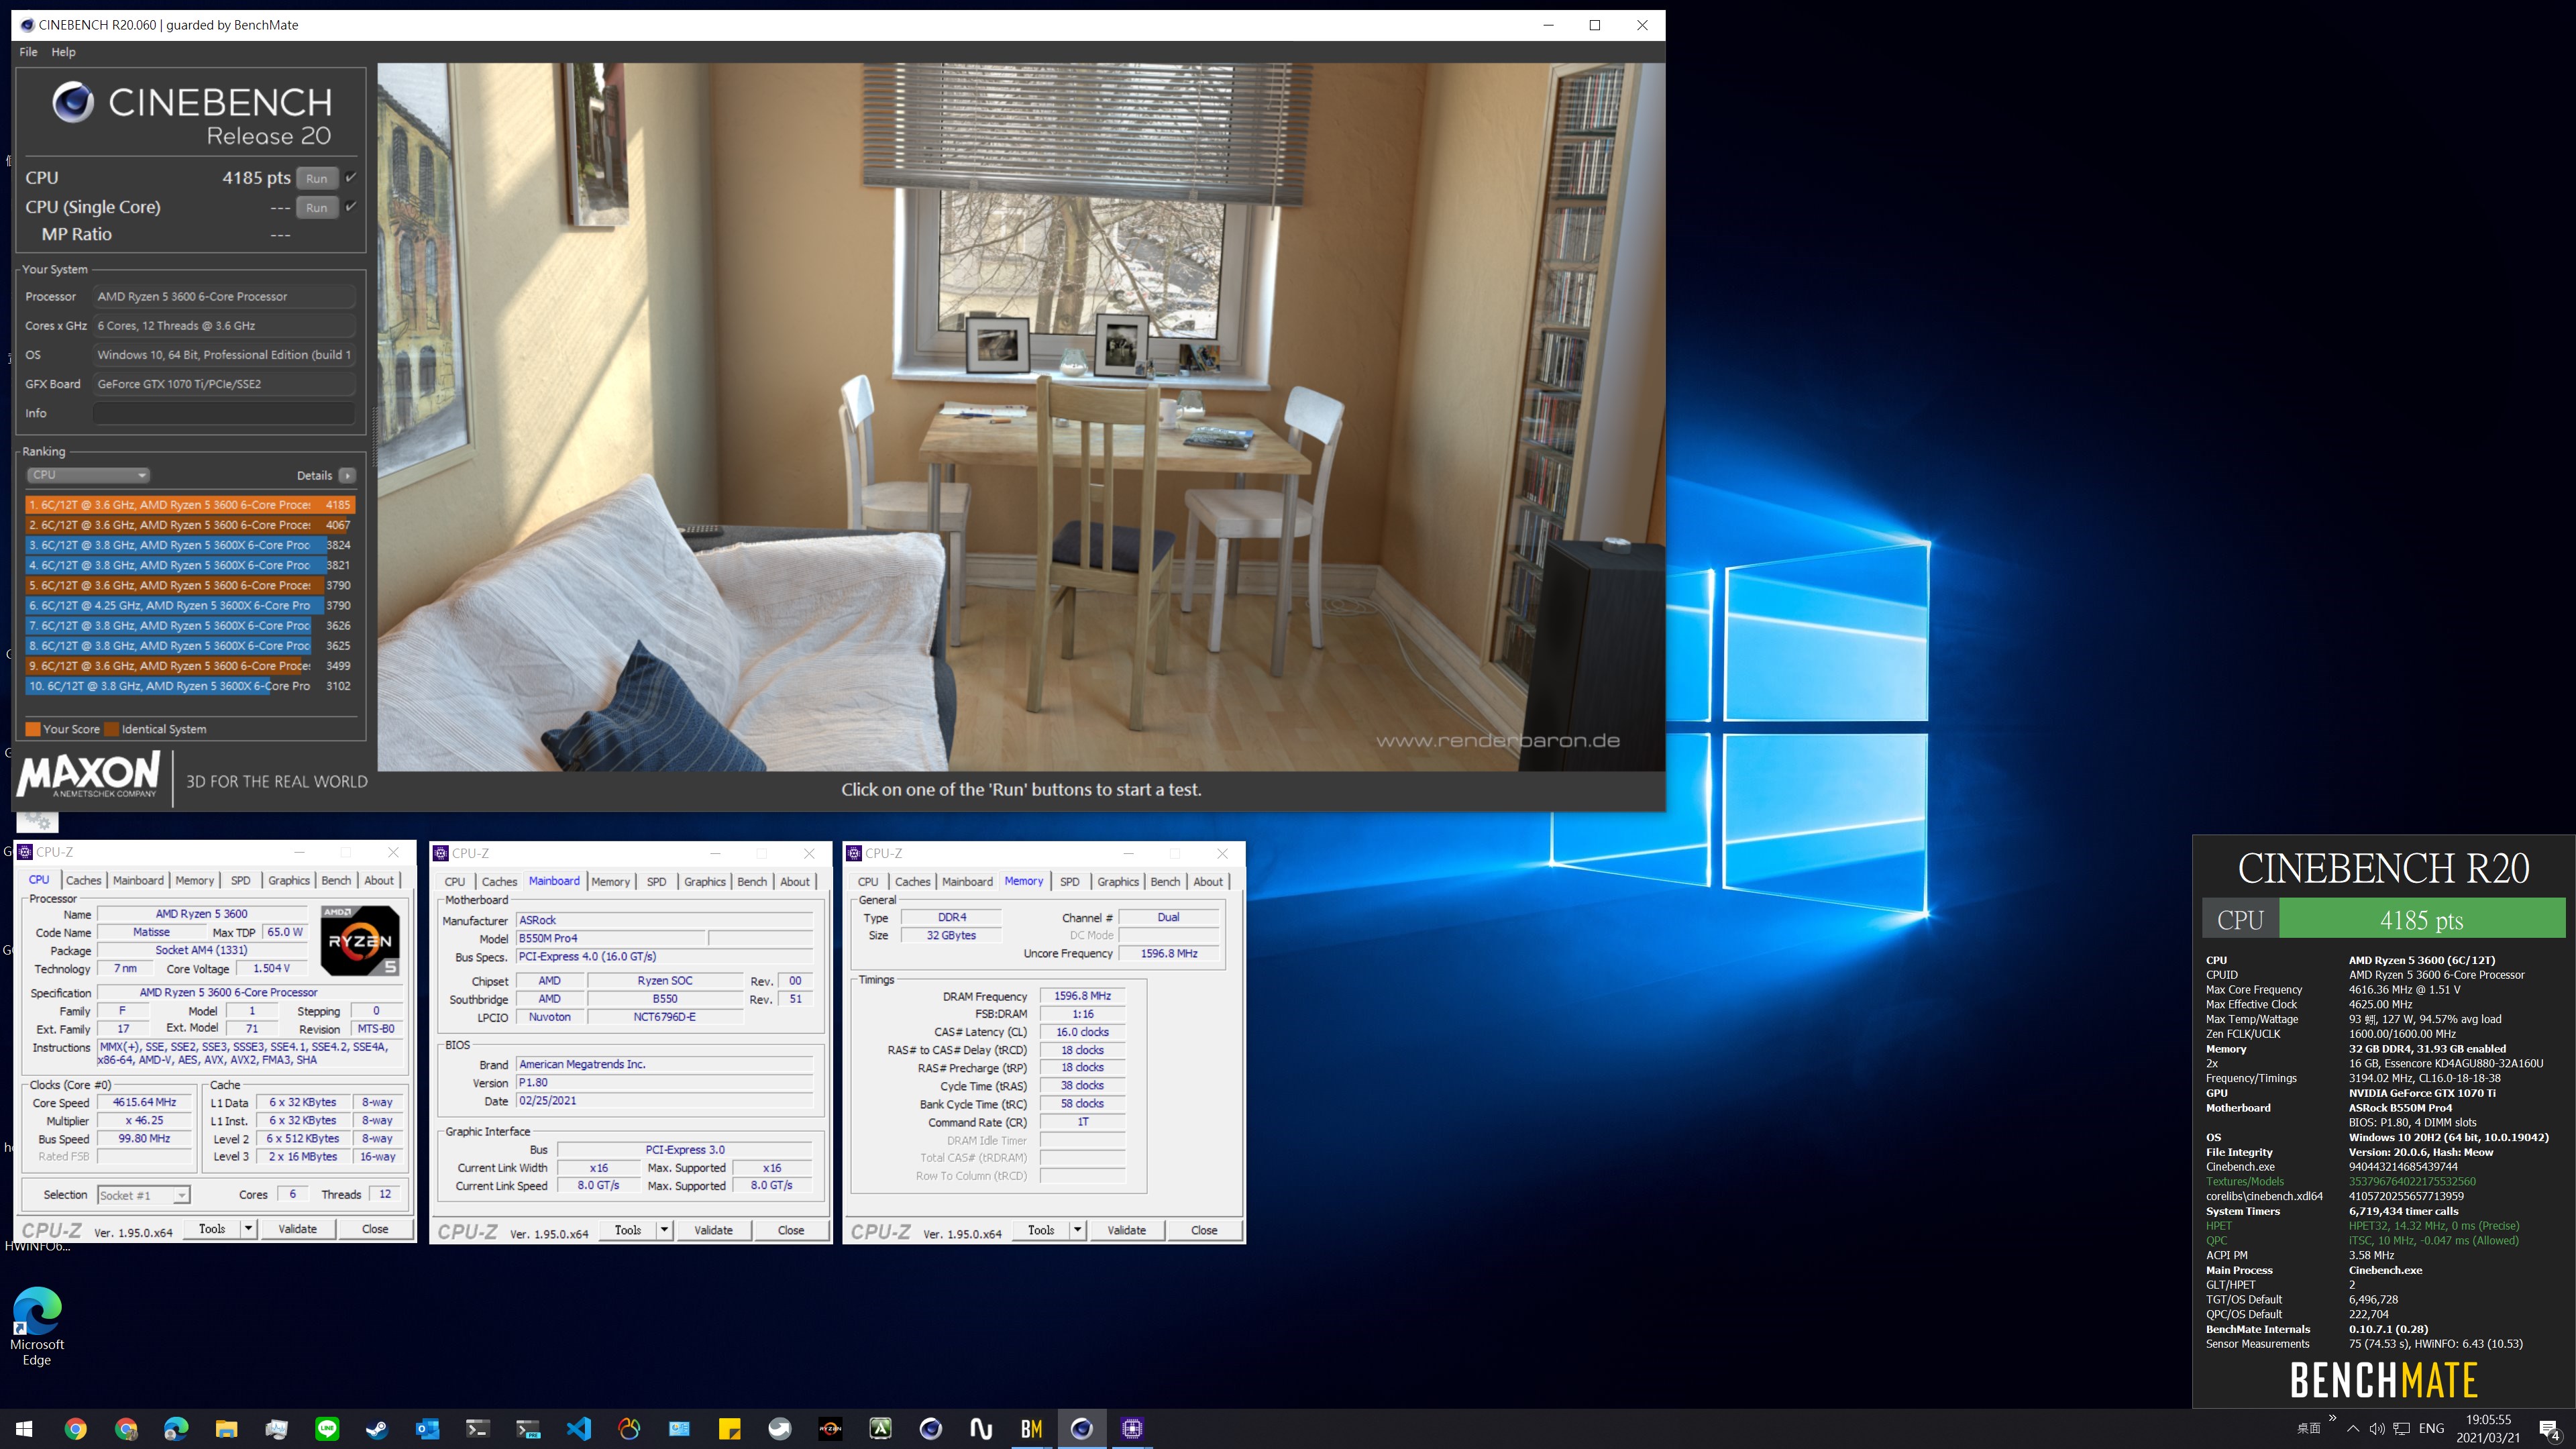Open File Explorer from the taskbar

coord(227,1429)
